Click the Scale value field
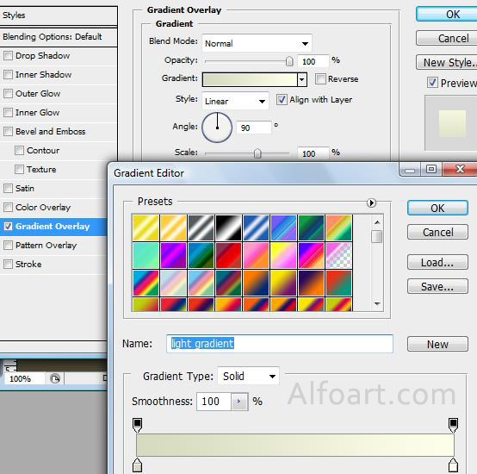The image size is (477, 474). point(313,153)
